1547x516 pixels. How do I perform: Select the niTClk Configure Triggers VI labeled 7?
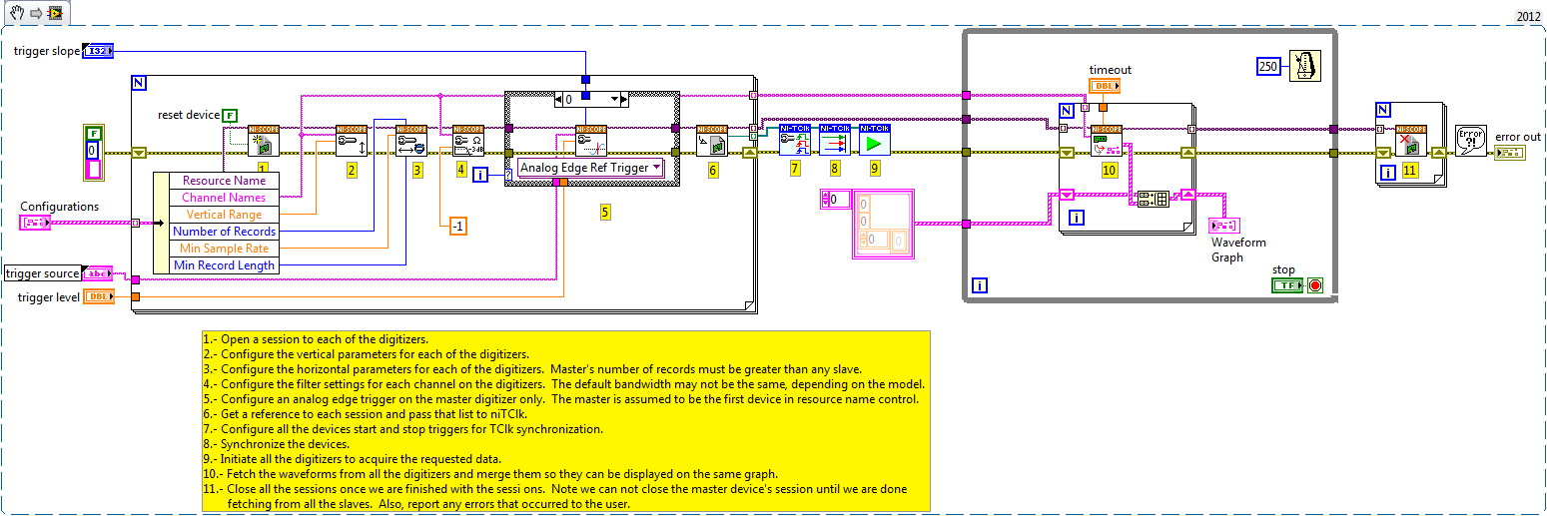pyautogui.click(x=795, y=139)
